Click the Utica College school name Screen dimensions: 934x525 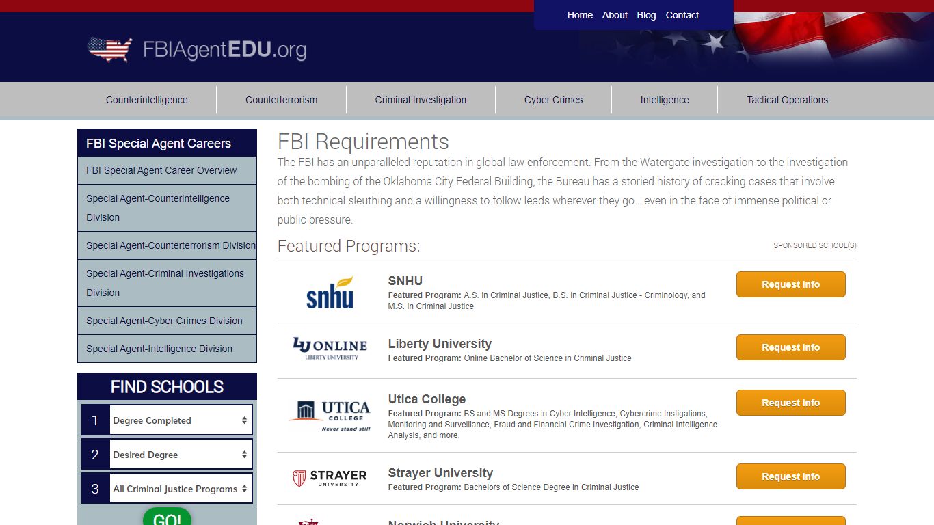(x=427, y=399)
